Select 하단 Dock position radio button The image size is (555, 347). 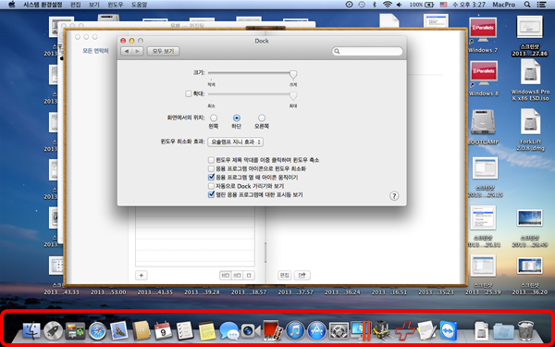(x=237, y=118)
